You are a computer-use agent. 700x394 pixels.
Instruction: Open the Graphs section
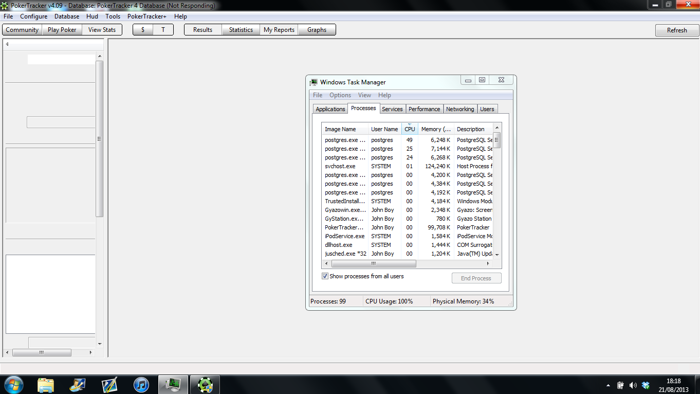tap(317, 30)
